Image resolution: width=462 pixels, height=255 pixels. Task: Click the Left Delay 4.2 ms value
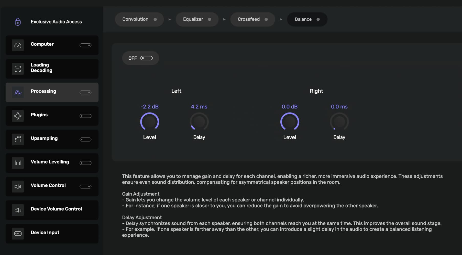coord(199,107)
